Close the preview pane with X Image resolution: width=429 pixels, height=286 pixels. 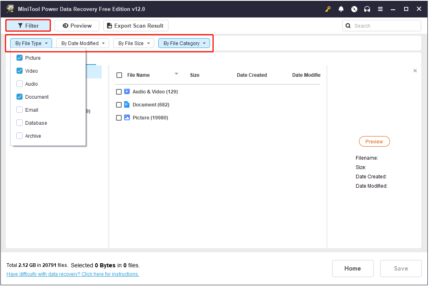coord(415,71)
